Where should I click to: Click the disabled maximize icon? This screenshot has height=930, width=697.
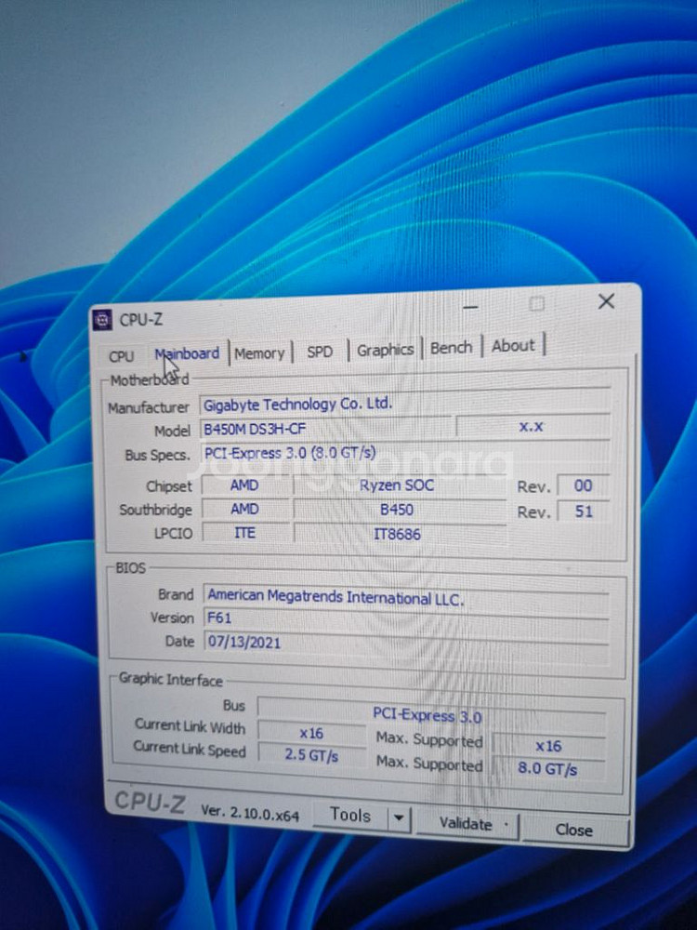[536, 304]
